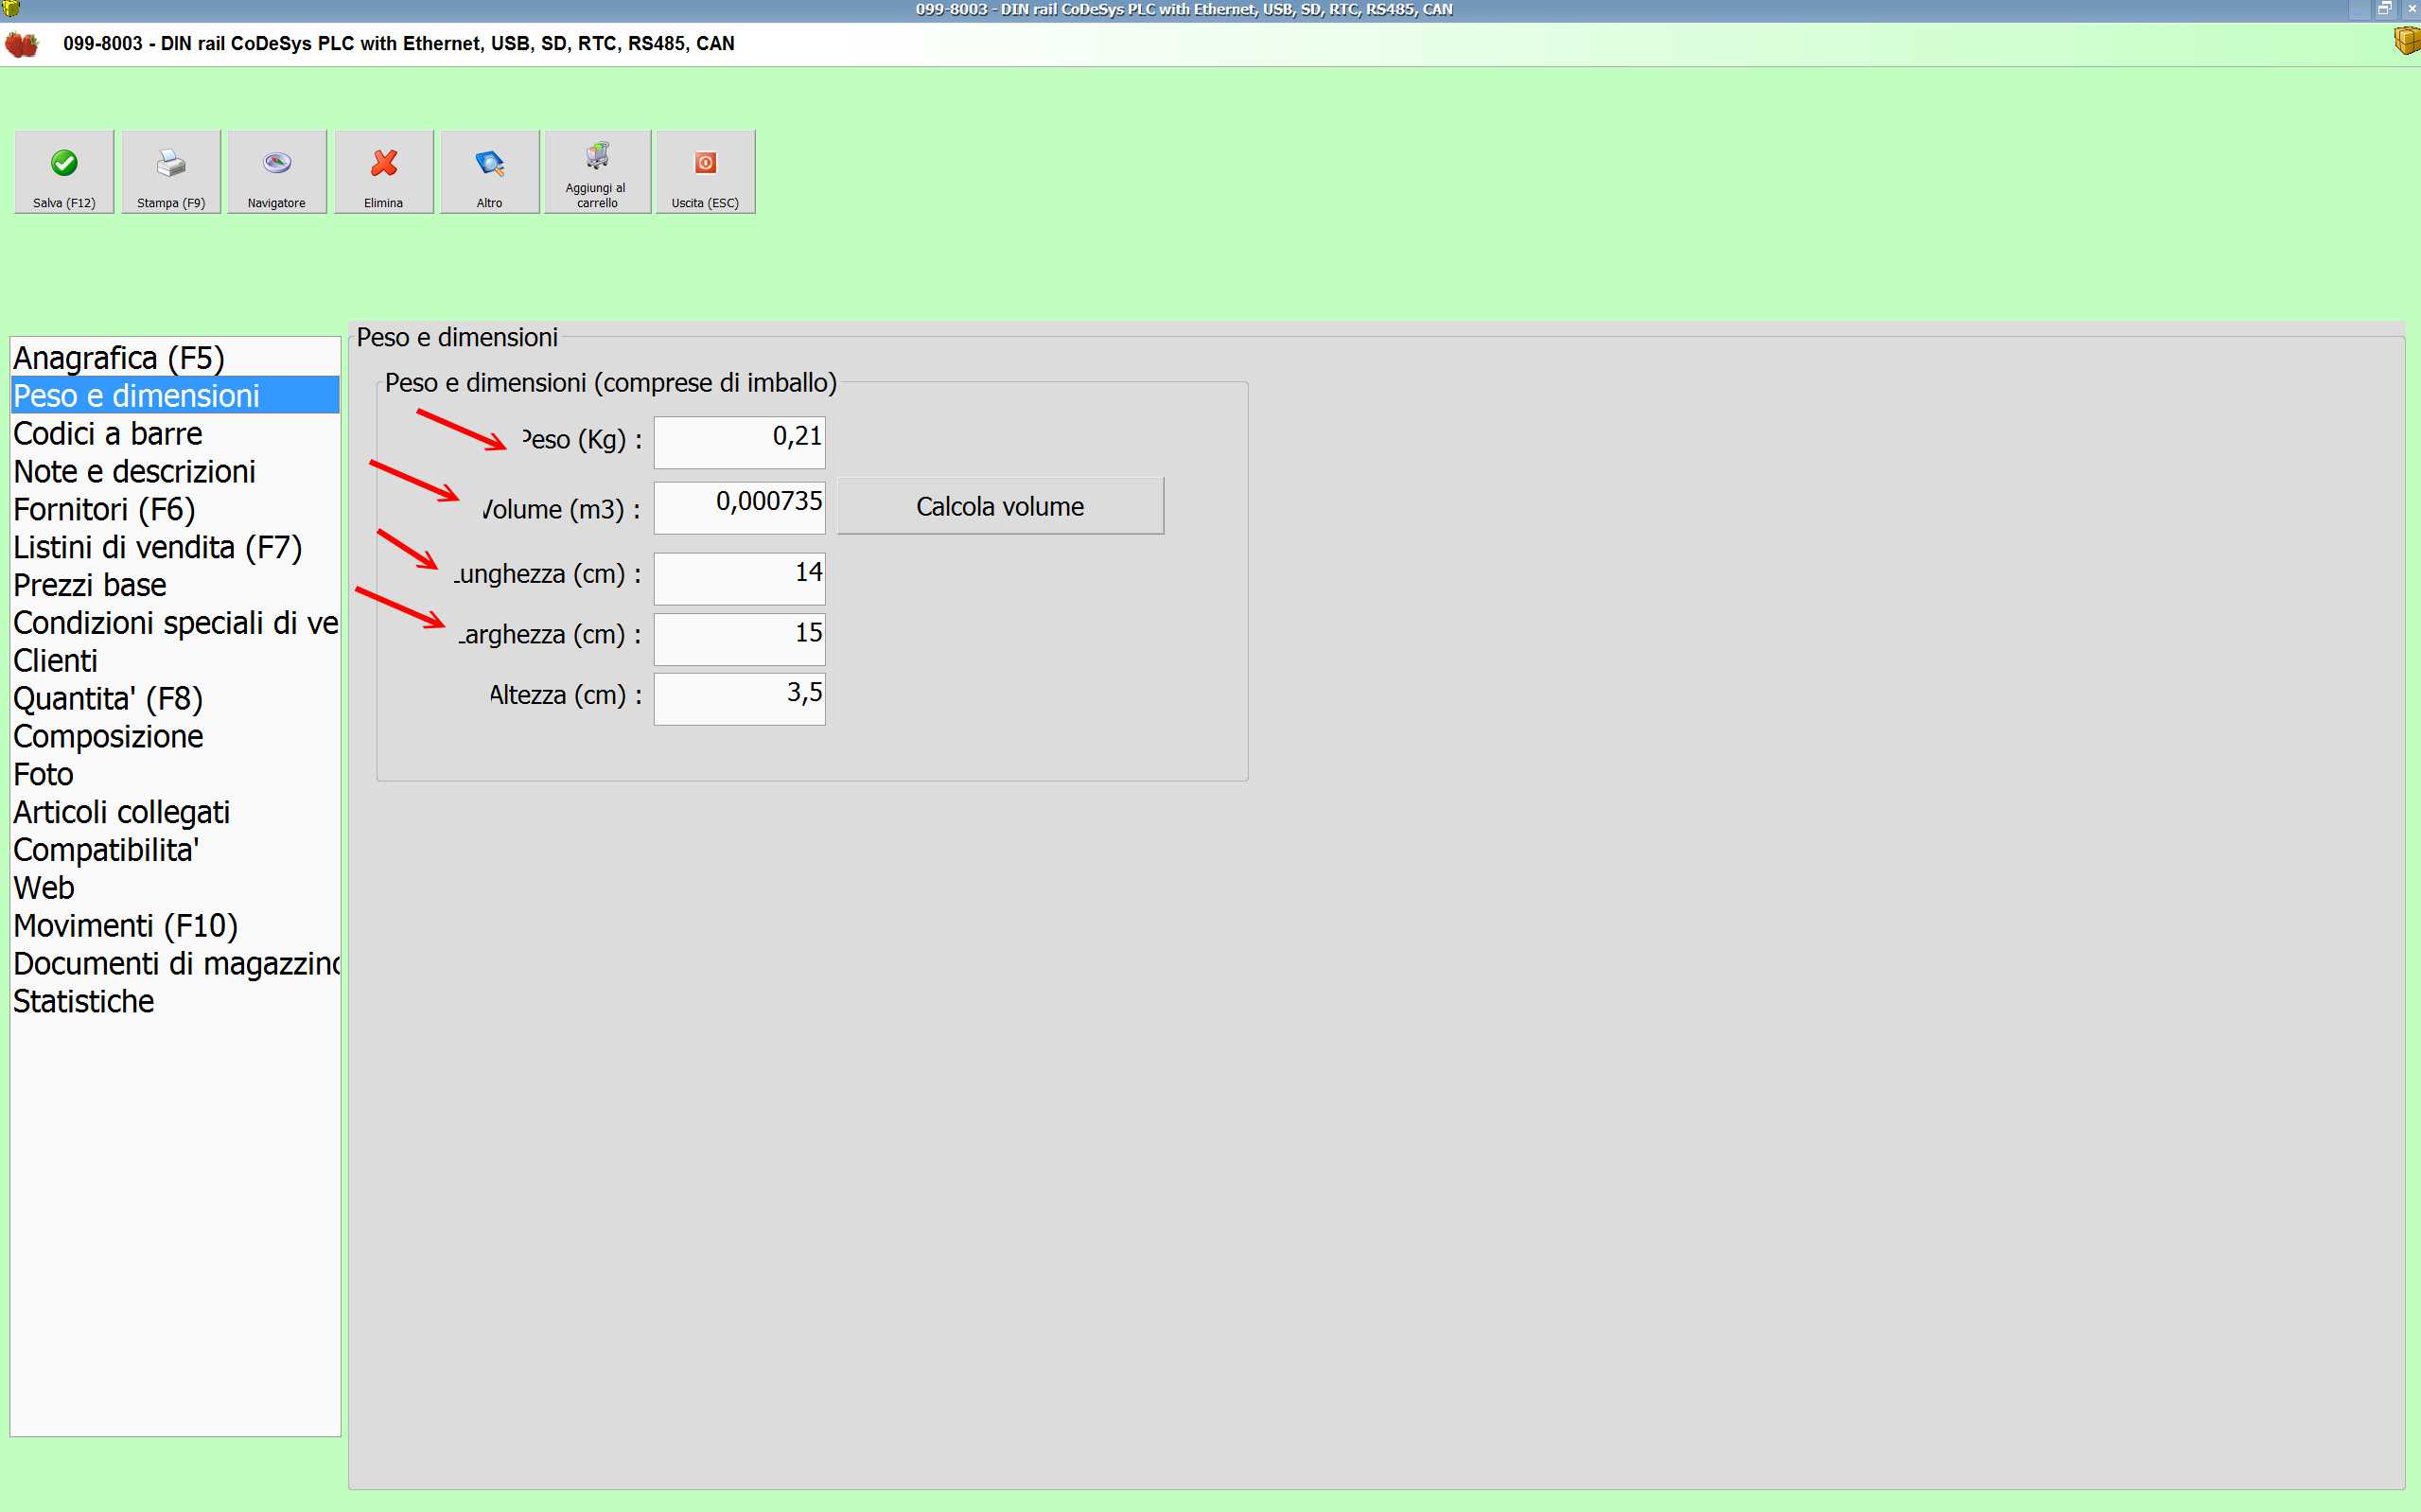Click the Volume (m3) input field
The height and width of the screenshot is (1512, 2421).
tap(739, 507)
